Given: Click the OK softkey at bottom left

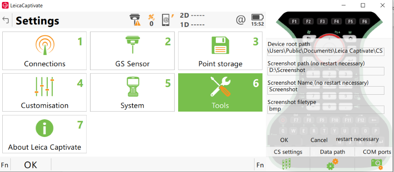Looking at the screenshot, I should pos(31,165).
